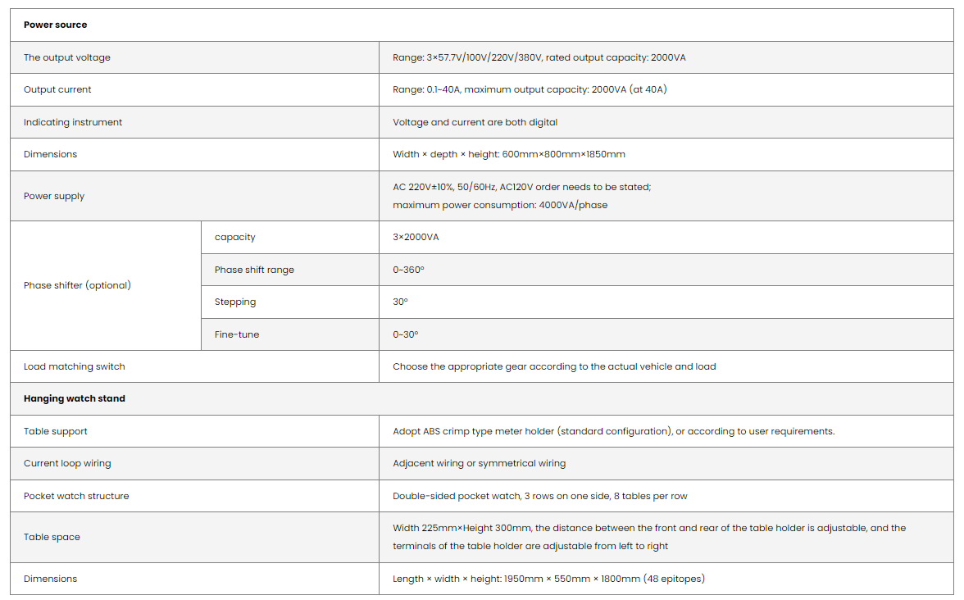Click "Voltage and current are both digital" text
Screen dimensions: 964x600
475,122
